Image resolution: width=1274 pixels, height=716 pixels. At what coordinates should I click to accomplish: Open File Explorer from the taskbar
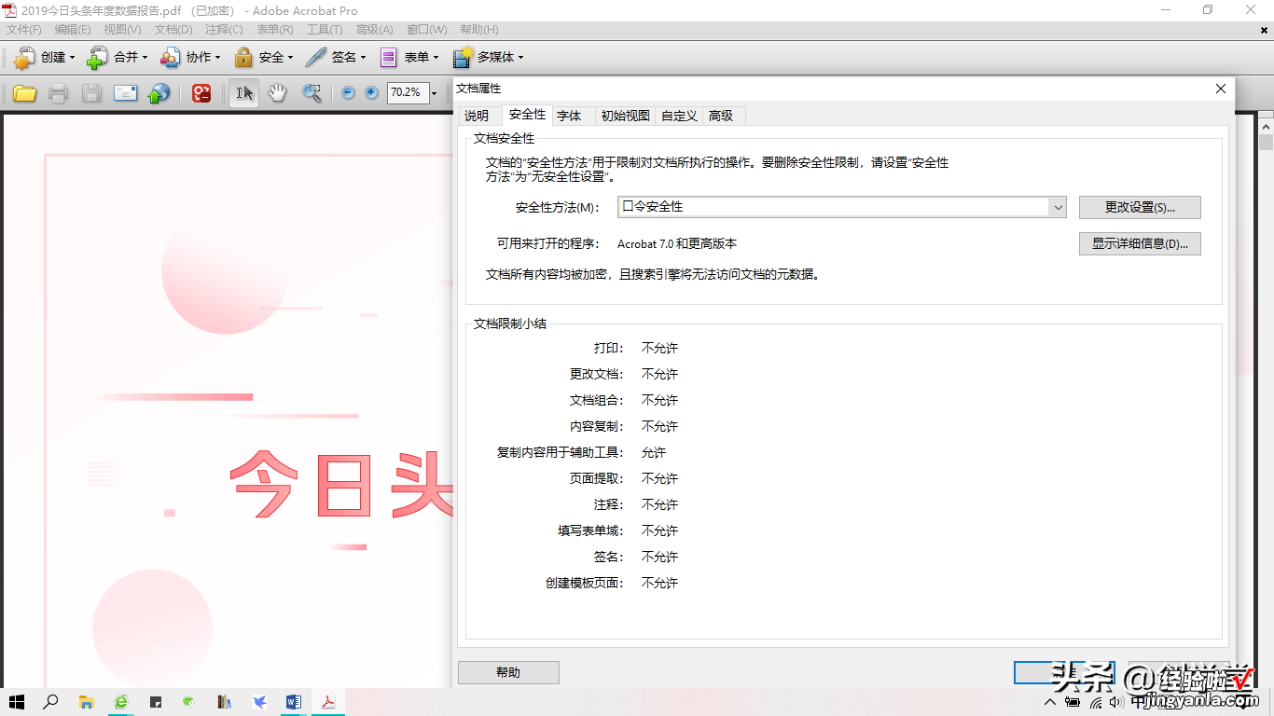tap(86, 702)
